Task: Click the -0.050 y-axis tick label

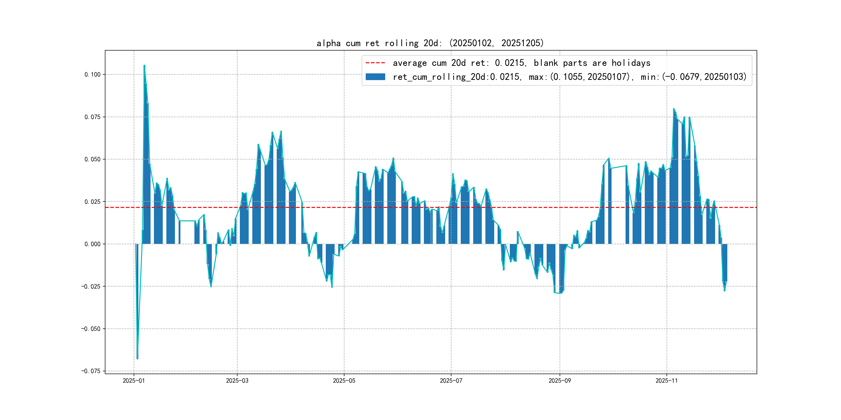Action: (x=91, y=329)
